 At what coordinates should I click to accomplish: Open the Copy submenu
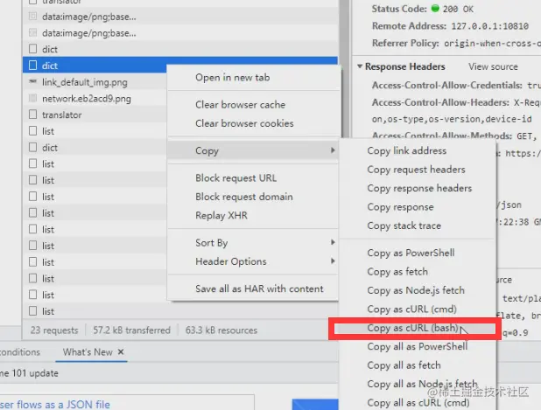(x=254, y=150)
